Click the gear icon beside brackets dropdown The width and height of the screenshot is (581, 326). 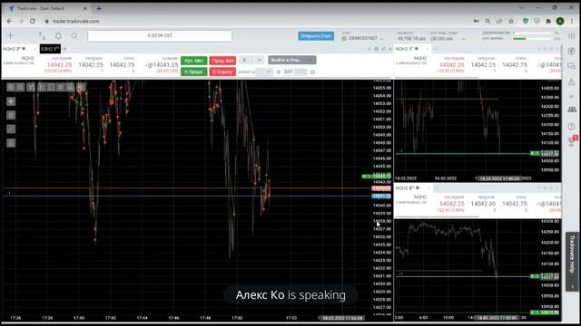(279, 72)
